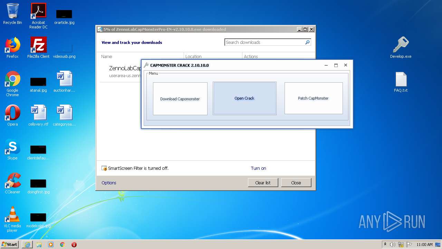Image resolution: width=442 pixels, height=249 pixels.
Task: Click the taskbar clock showing 11:00 AM
Action: click(424, 245)
